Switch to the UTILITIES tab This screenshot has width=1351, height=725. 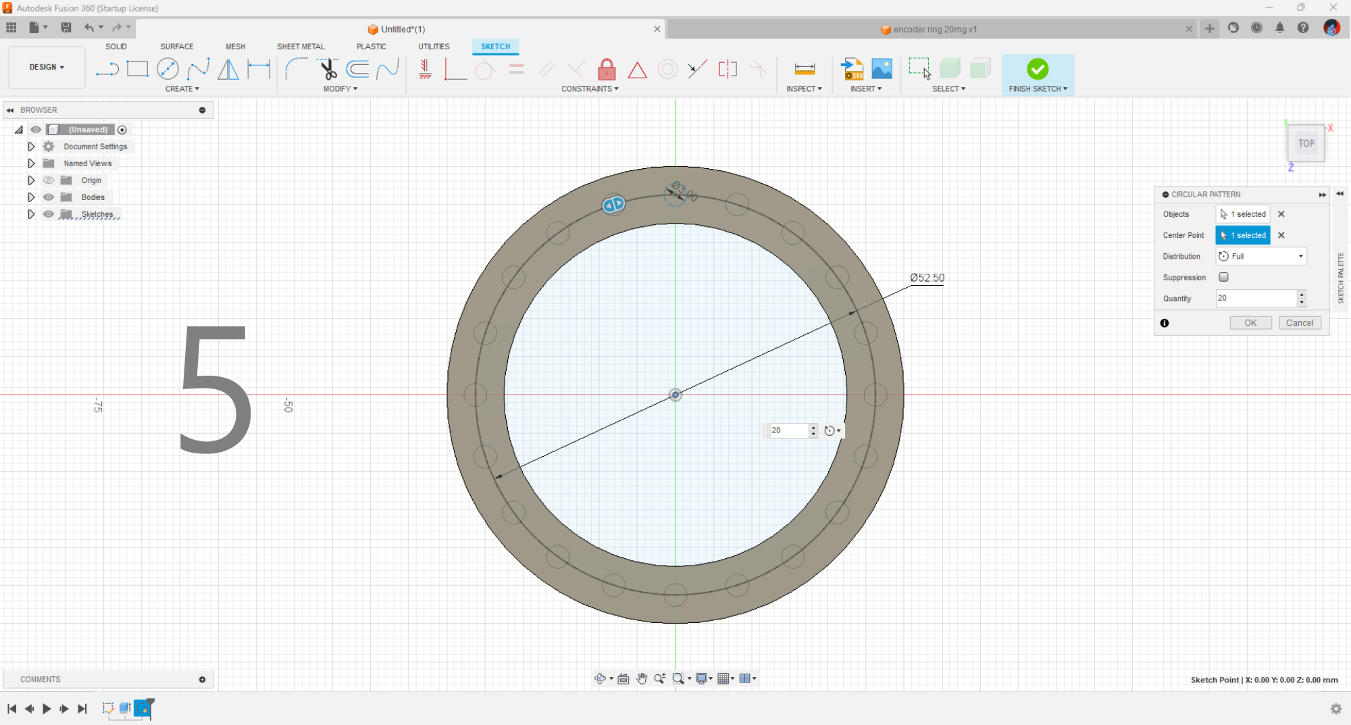434,47
